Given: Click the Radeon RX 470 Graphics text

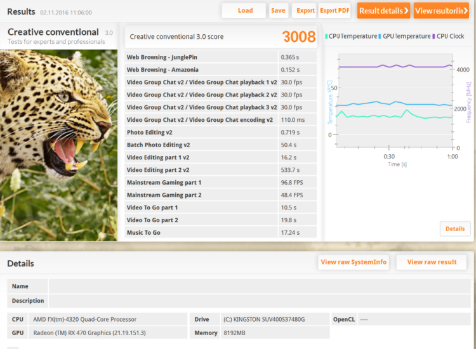Looking at the screenshot, I should 89,333.
